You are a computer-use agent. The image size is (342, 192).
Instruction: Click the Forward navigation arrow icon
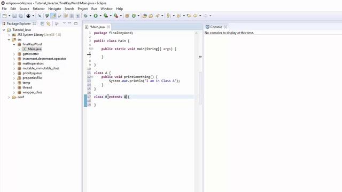[x=205, y=15]
